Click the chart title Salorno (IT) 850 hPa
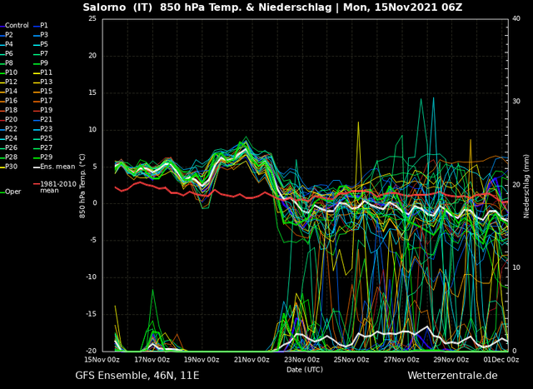Image resolution: width=533 pixels, height=389 pixels. click(x=272, y=7)
